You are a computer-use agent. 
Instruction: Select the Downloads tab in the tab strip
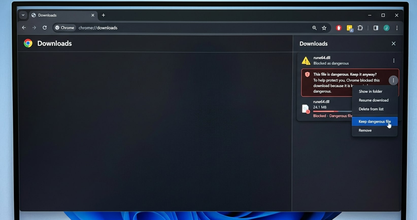point(63,15)
